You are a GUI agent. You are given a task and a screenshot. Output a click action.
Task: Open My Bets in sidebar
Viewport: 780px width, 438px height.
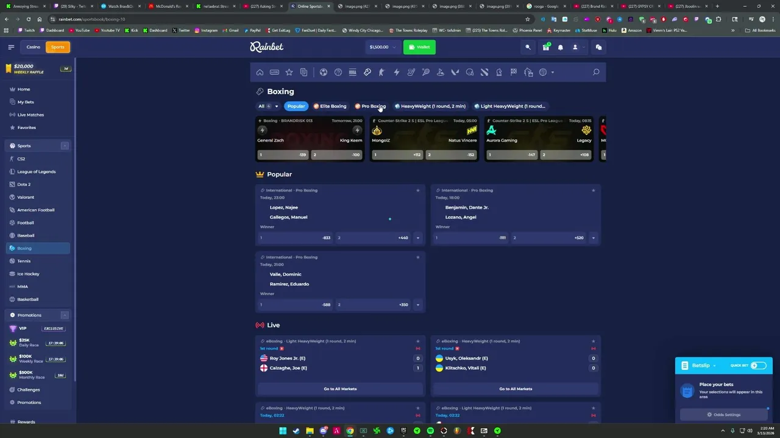click(26, 102)
